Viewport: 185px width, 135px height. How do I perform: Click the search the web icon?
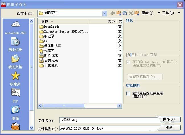point(125,13)
